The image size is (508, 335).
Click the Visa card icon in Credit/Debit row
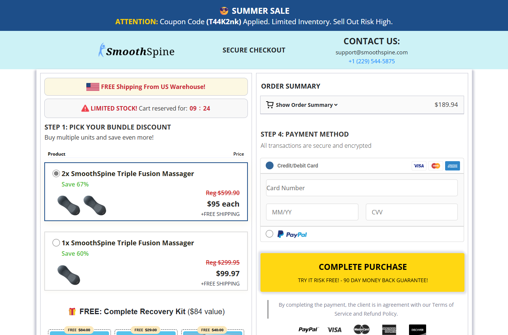point(419,166)
